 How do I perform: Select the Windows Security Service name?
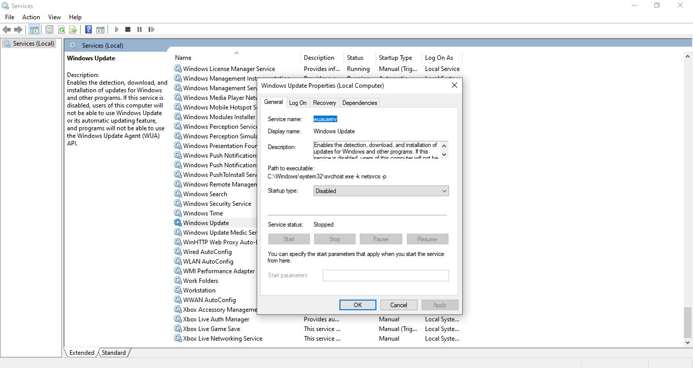click(217, 203)
